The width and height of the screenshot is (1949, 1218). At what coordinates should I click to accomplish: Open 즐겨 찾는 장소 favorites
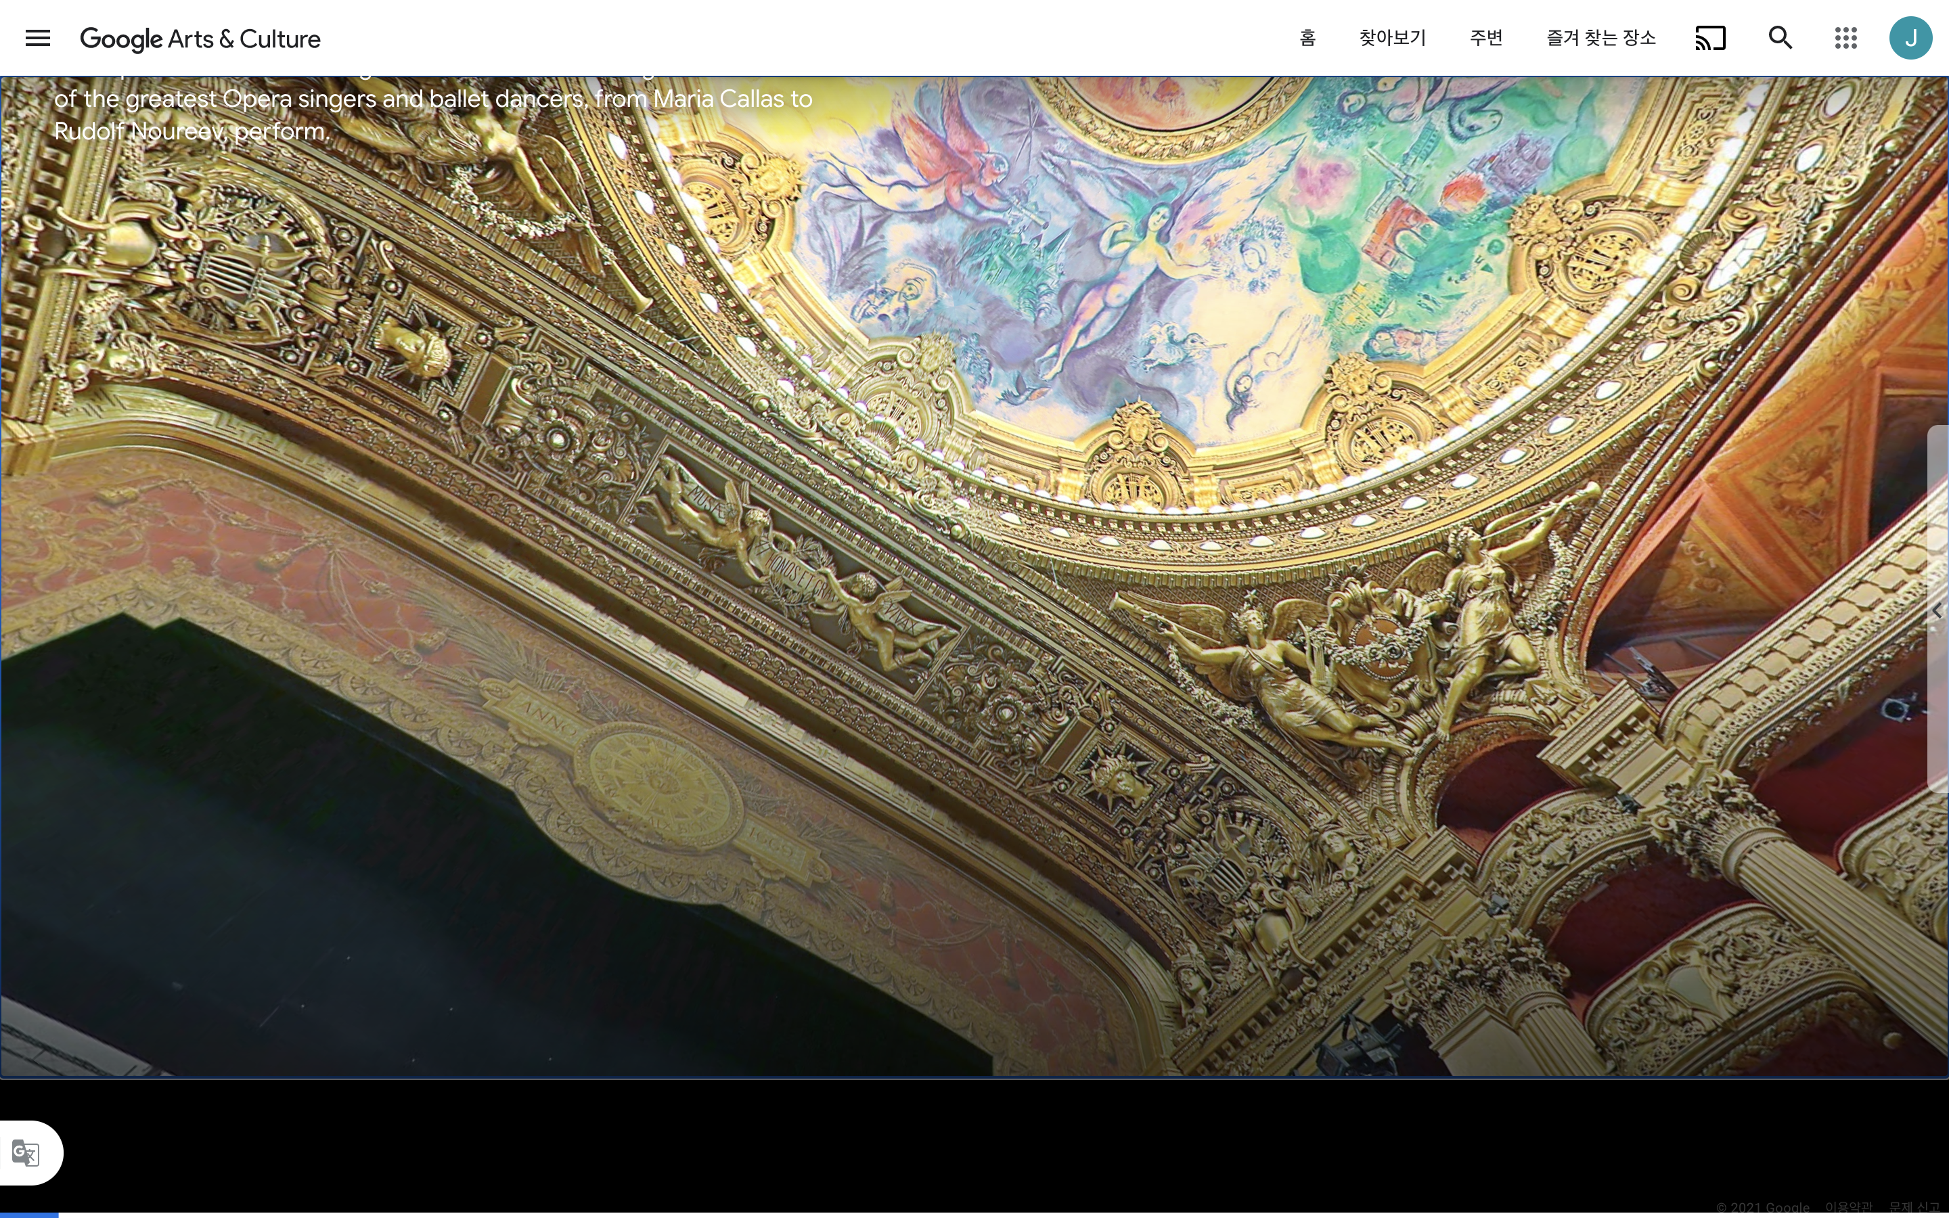point(1600,38)
